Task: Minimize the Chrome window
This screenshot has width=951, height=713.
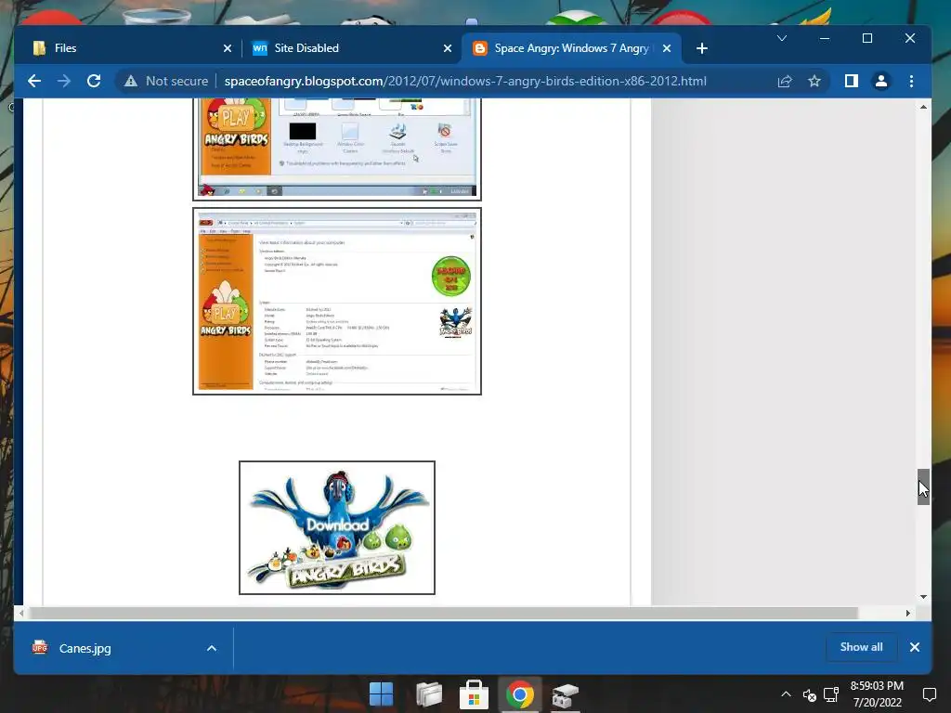Action: [825, 38]
